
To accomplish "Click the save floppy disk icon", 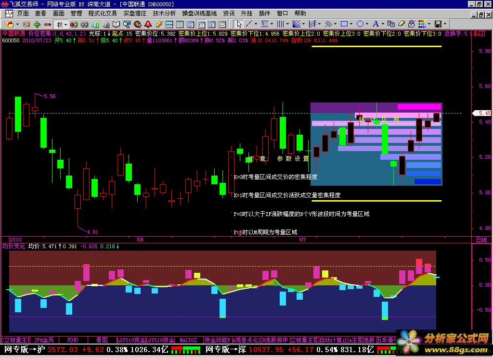I will (438, 24).
